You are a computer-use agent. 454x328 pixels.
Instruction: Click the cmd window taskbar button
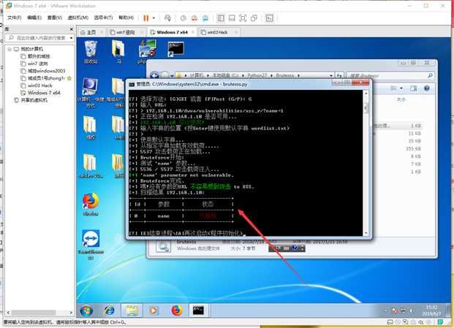[x=198, y=311]
